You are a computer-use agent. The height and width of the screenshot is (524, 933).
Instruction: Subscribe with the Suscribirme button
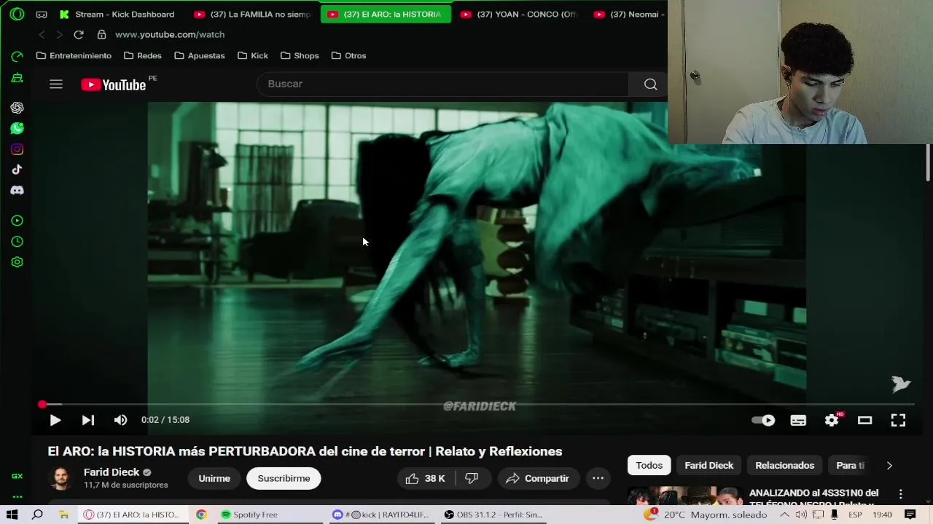pyautogui.click(x=284, y=478)
